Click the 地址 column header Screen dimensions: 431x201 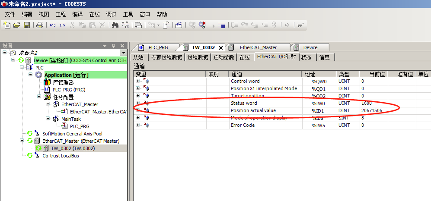pyautogui.click(x=319, y=74)
